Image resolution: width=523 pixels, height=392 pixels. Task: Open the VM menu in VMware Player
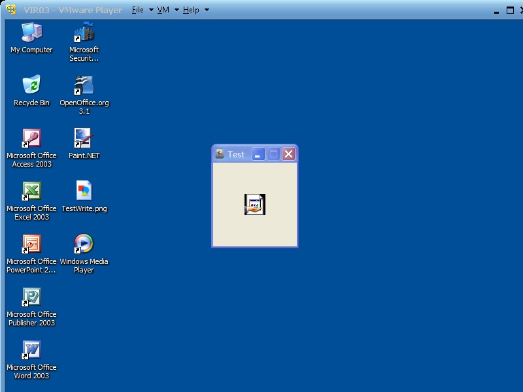pyautogui.click(x=163, y=10)
